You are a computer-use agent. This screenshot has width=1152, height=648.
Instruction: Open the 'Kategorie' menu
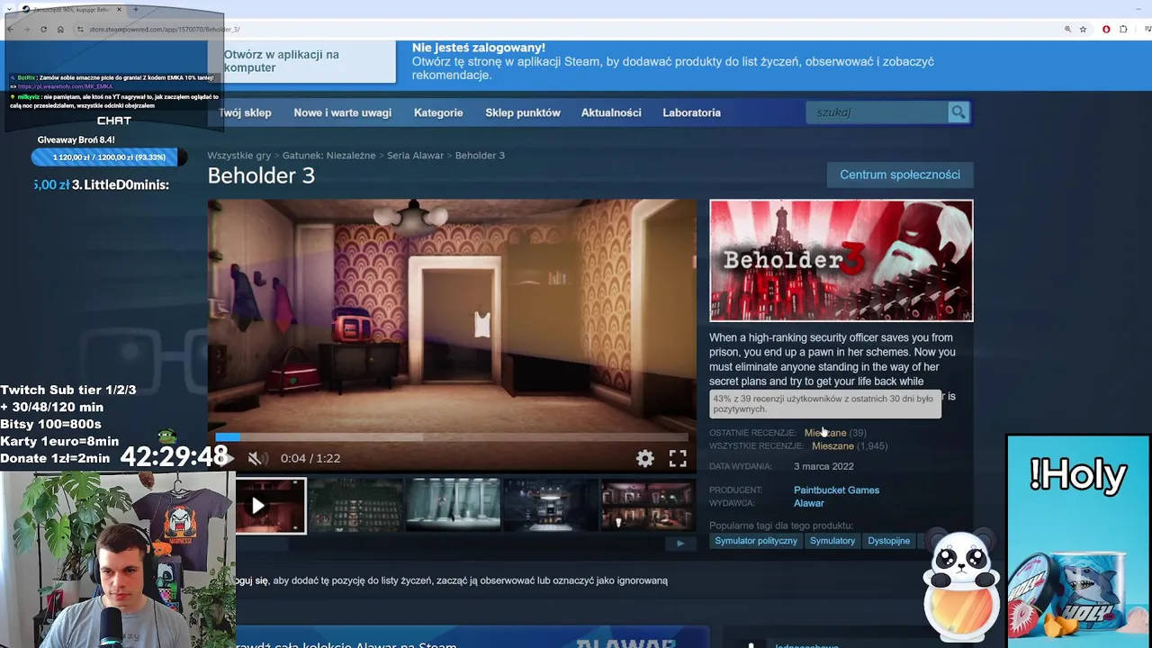click(438, 112)
